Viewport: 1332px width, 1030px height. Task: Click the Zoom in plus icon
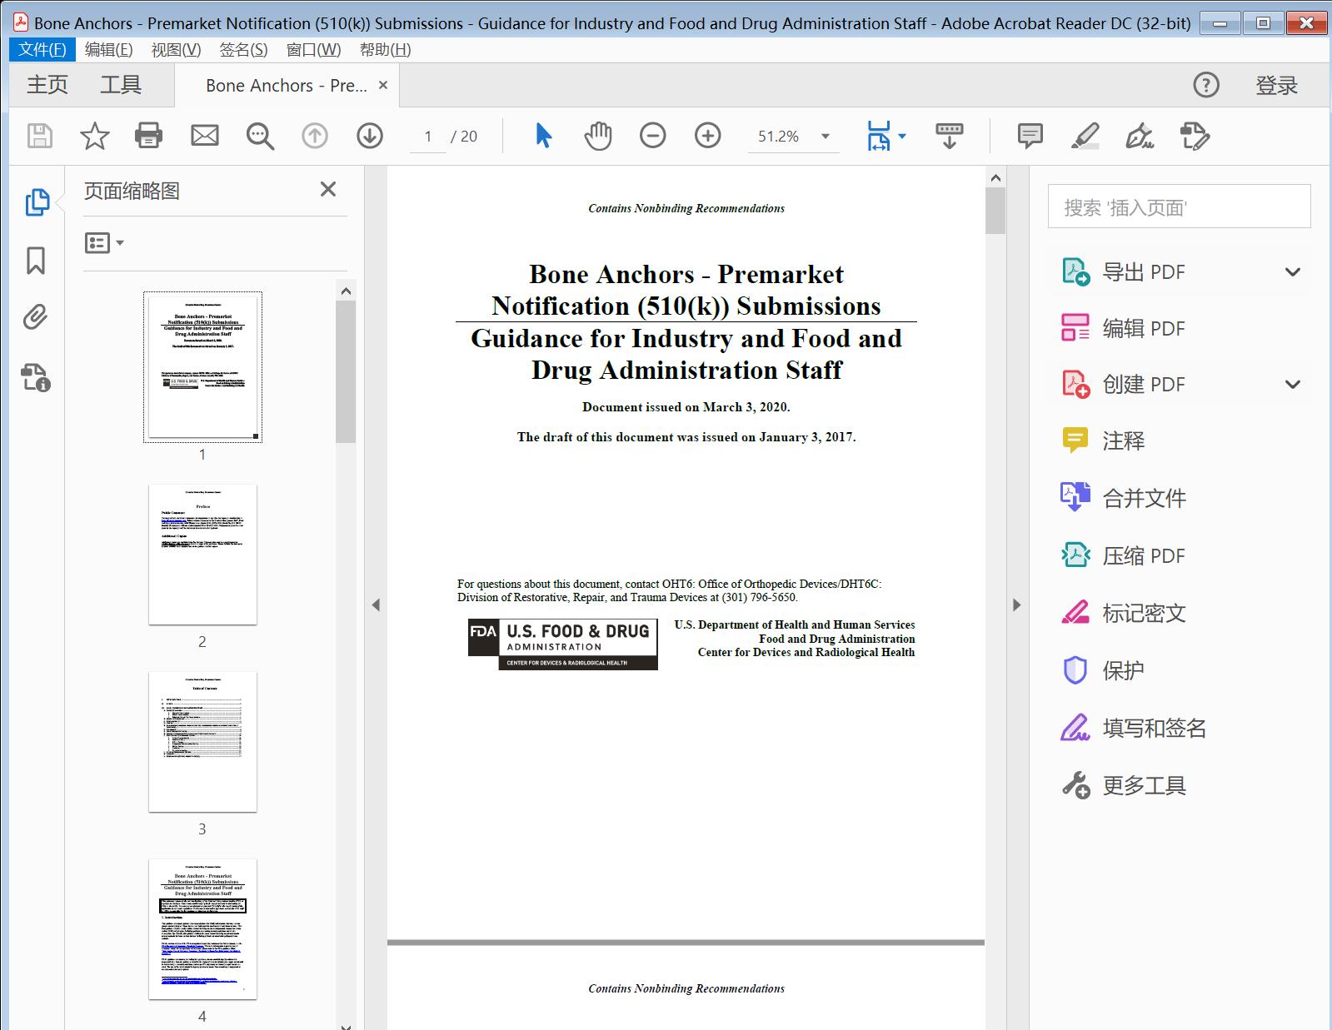[x=707, y=136]
